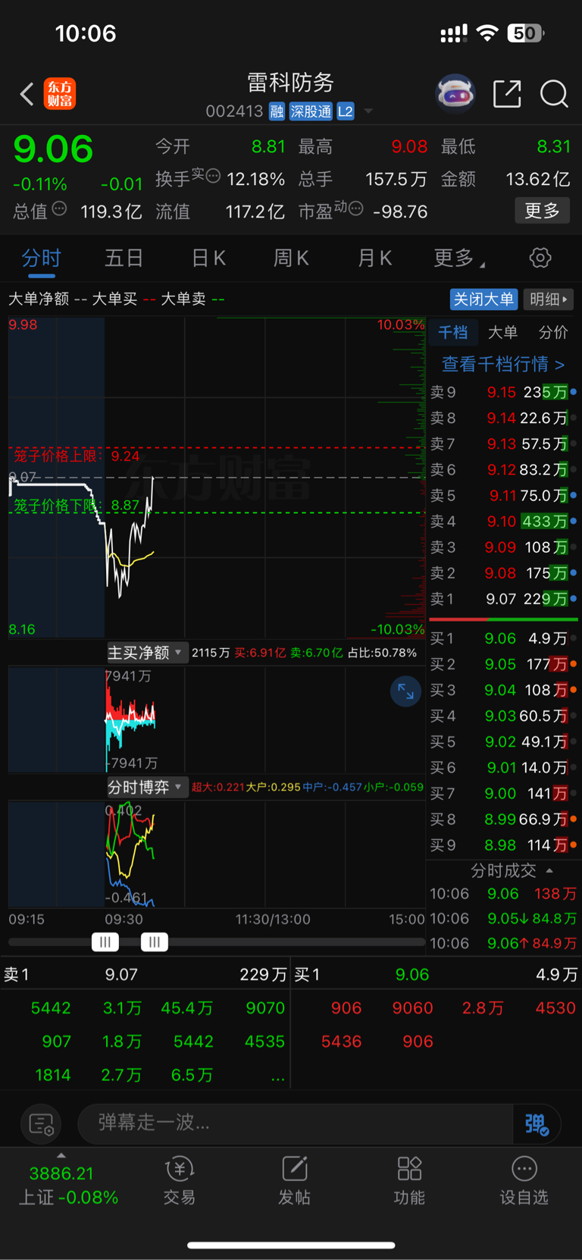582x1260 pixels.
Task: Switch to 月K tab
Action: click(374, 259)
